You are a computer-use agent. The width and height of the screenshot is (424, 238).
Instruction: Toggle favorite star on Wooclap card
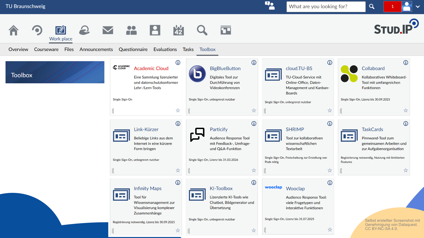330,230
